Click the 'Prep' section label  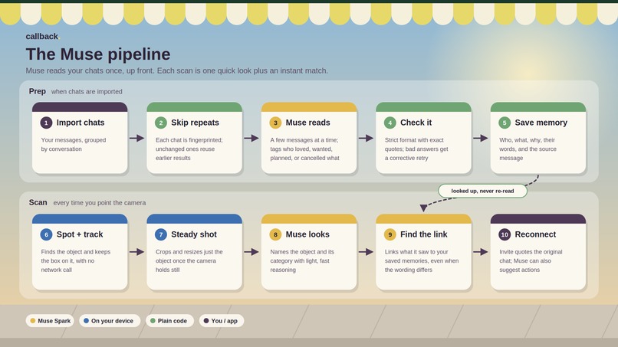(37, 91)
